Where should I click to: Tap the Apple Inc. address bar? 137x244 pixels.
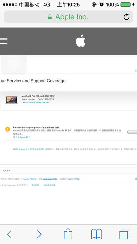pyautogui.click(x=68, y=17)
